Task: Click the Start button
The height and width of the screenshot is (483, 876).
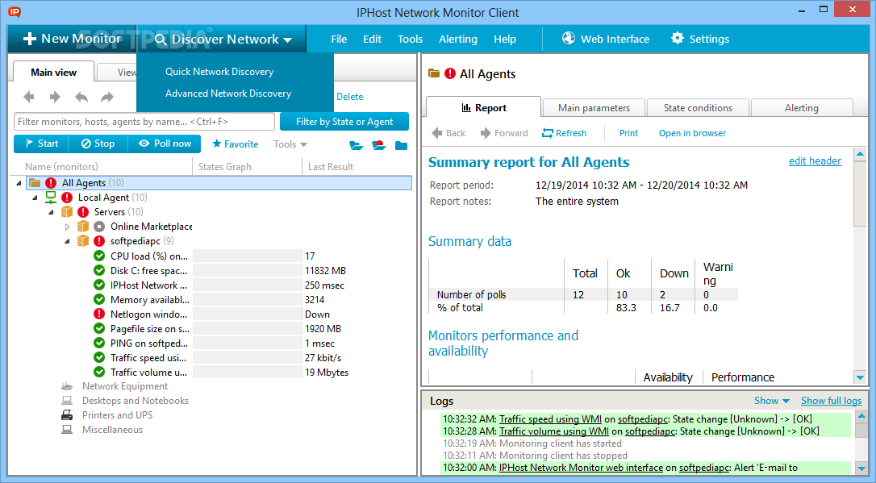Action: (41, 144)
